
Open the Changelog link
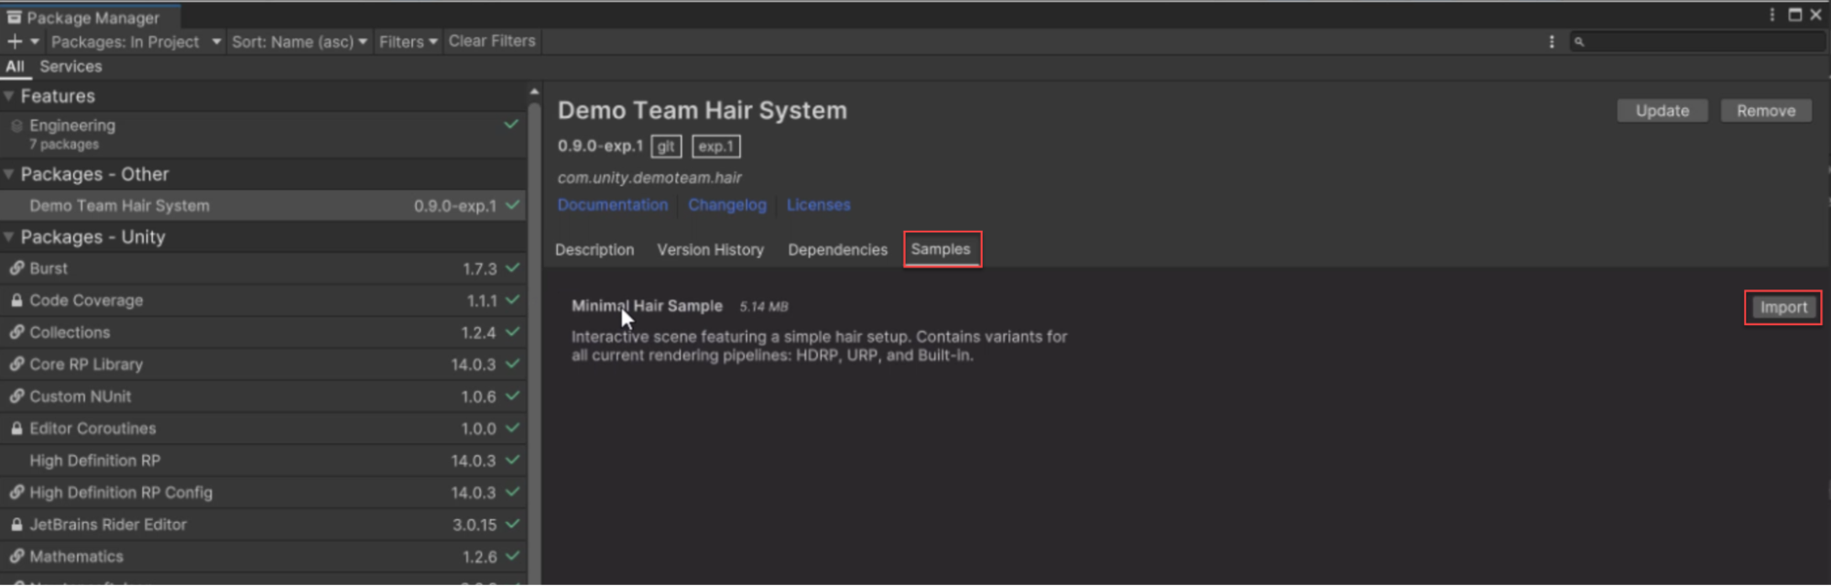726,205
